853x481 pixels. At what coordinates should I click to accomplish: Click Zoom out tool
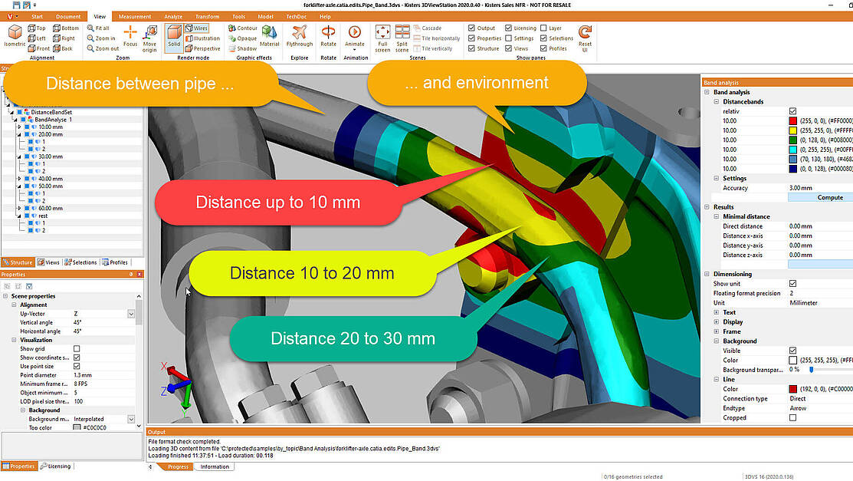pyautogui.click(x=103, y=48)
